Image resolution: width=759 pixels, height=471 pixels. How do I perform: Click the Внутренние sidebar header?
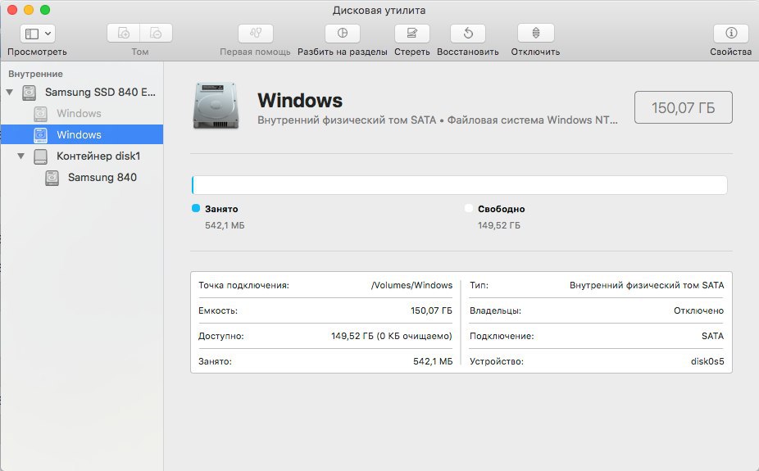pyautogui.click(x=35, y=74)
